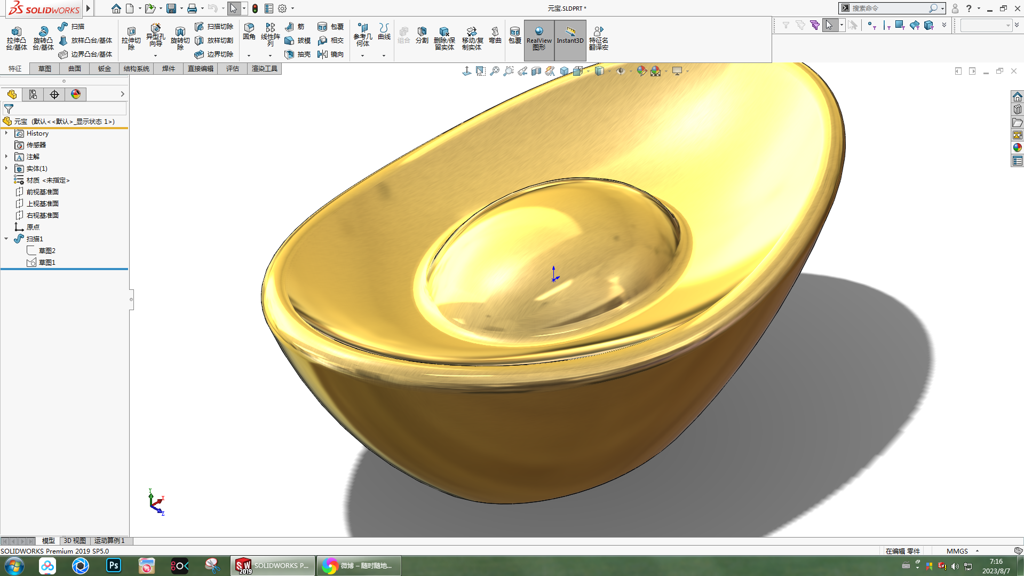The image size is (1024, 576).
Task: Click the 相交 intersect tool
Action: pos(330,40)
